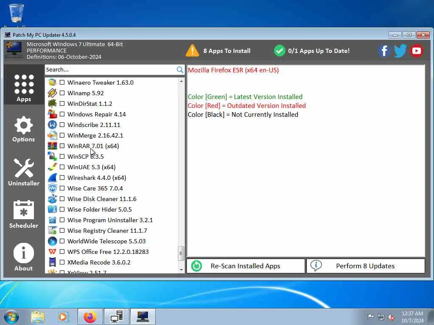Click the Wise Registry Cleaner icon

point(52,231)
